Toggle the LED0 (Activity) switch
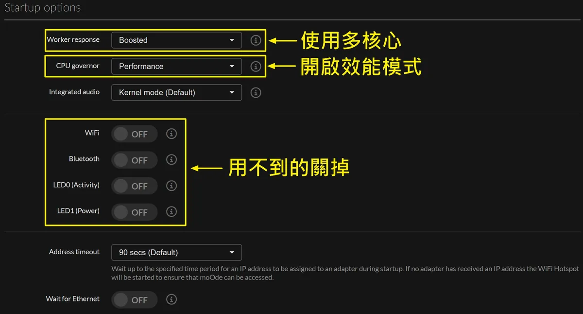The width and height of the screenshot is (583, 314). 135,186
